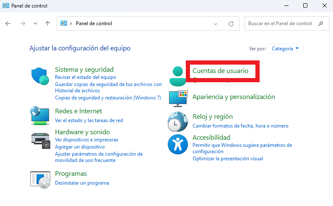Maximize the Panel de control window

pos(305,5)
